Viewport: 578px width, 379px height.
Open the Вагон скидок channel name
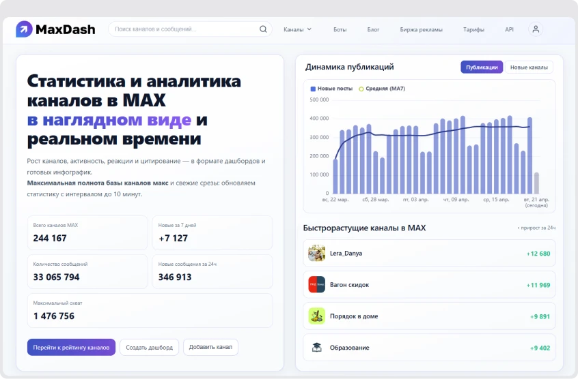click(x=349, y=284)
